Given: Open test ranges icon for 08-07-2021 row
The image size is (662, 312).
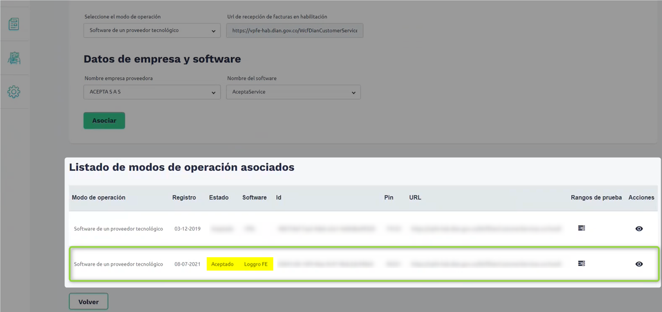Looking at the screenshot, I should pos(581,264).
